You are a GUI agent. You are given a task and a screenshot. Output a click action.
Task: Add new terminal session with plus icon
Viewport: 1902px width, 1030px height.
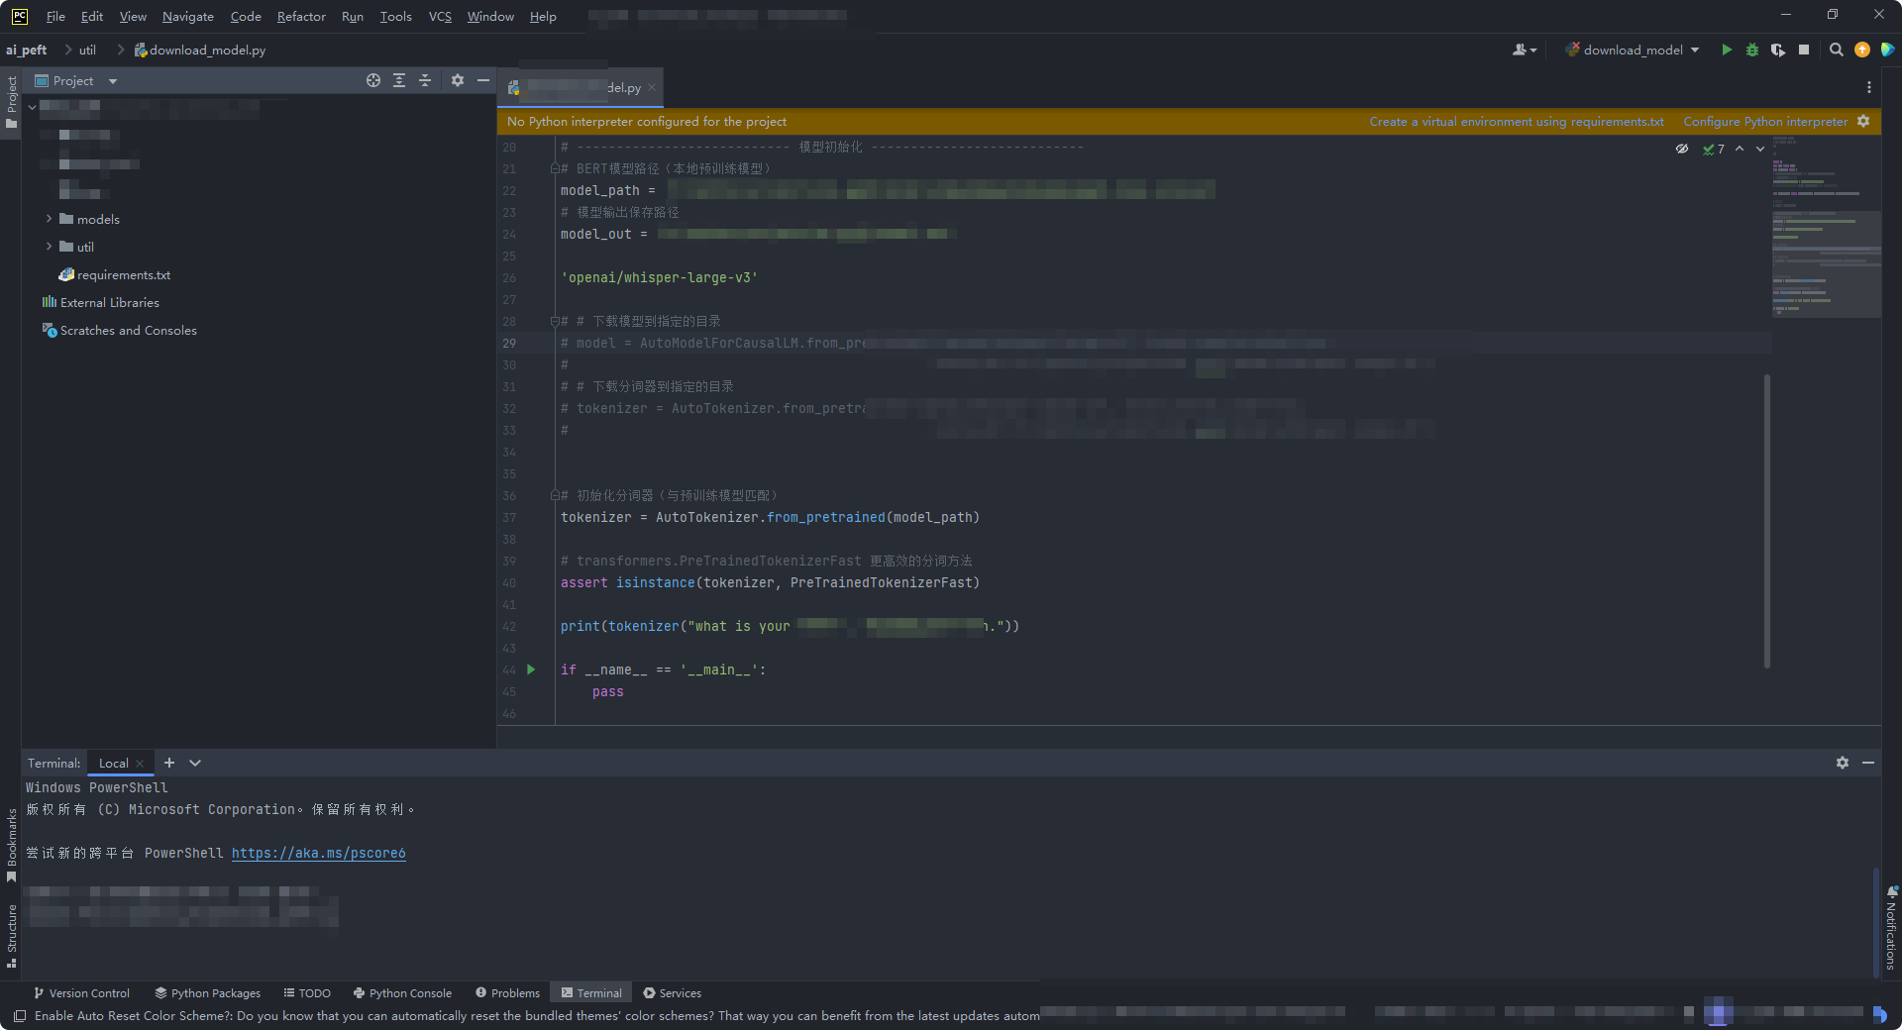[x=169, y=763]
